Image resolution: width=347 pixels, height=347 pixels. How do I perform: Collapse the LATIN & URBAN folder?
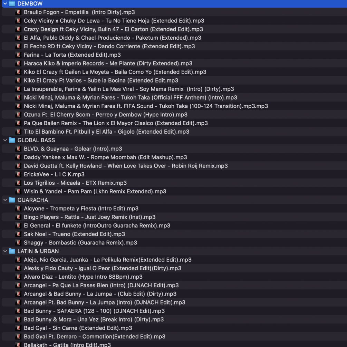coord(5,251)
